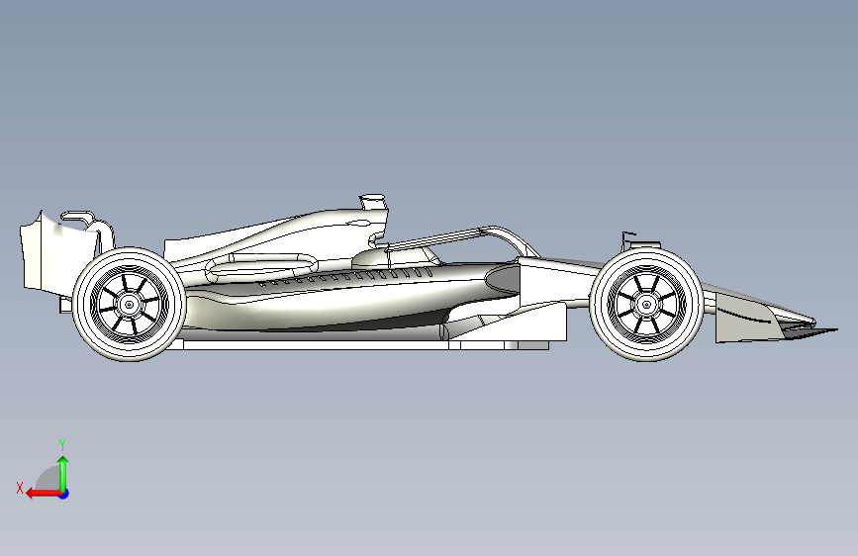Image resolution: width=858 pixels, height=556 pixels.
Task: Select the front wing endplate
Action: pos(750,319)
